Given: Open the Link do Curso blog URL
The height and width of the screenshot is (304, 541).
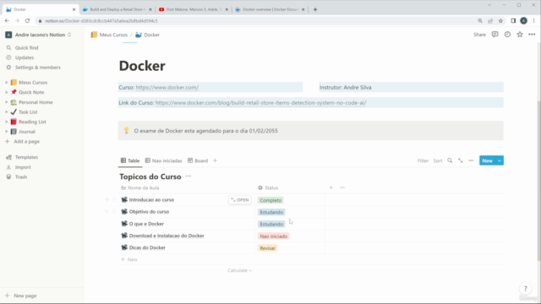Looking at the screenshot, I should 260,103.
